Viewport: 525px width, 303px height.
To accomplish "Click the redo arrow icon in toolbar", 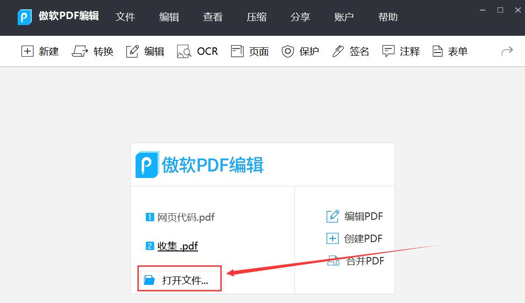I will click(507, 51).
